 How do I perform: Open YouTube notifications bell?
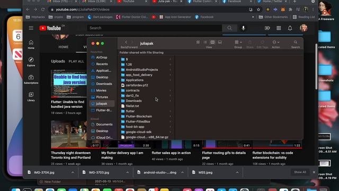(x=290, y=28)
